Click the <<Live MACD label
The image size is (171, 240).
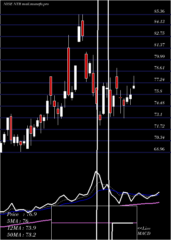[144, 231]
